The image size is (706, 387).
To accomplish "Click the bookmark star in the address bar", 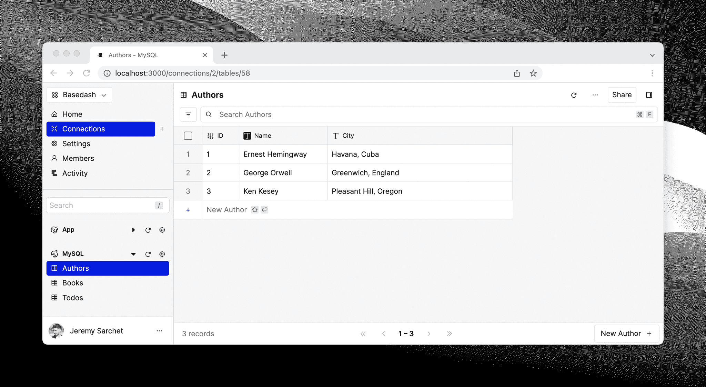I will coord(533,73).
